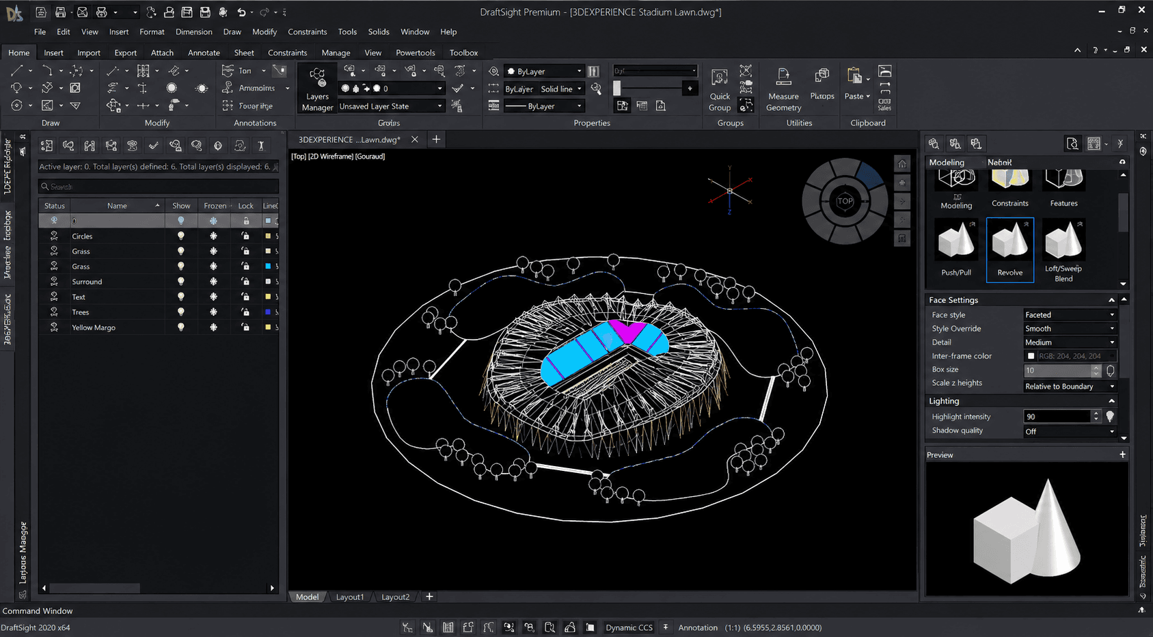Open the Annotate ribbon tab
Viewport: 1153px width, 637px height.
(x=204, y=53)
